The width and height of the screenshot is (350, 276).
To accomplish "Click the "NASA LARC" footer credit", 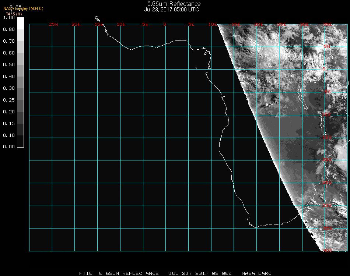I will click(x=256, y=273).
